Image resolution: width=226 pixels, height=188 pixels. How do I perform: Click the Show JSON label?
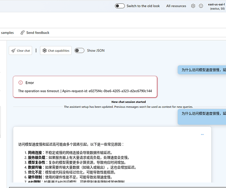pyautogui.click(x=96, y=50)
